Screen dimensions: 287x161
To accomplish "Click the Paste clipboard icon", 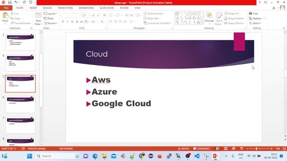I will 5,16.
